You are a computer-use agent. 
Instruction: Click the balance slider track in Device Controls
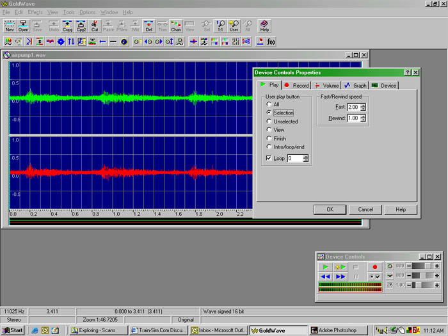[423, 276]
